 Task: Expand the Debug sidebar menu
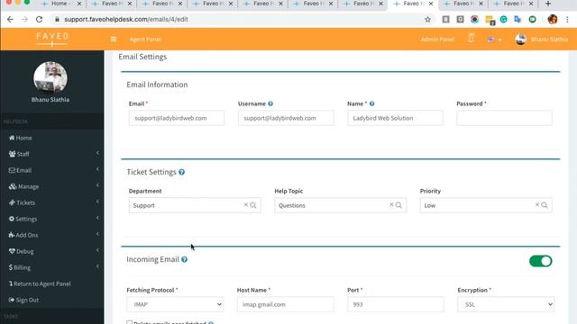[52, 251]
